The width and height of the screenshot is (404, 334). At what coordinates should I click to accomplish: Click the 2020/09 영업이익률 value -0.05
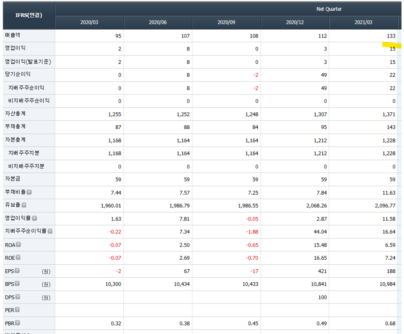pyautogui.click(x=252, y=219)
